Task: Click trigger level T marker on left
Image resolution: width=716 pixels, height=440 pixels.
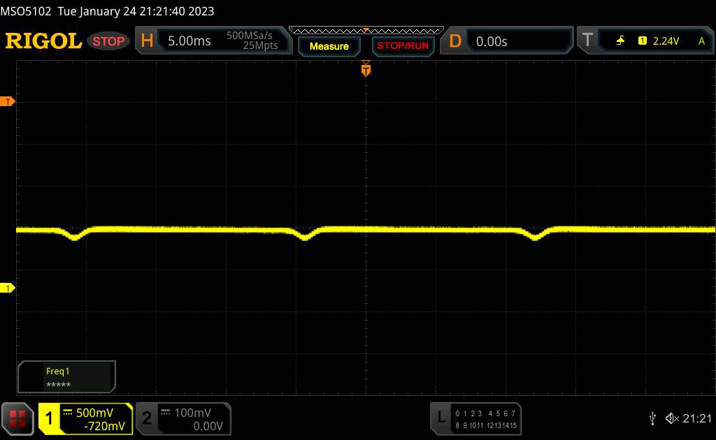Action: [7, 102]
